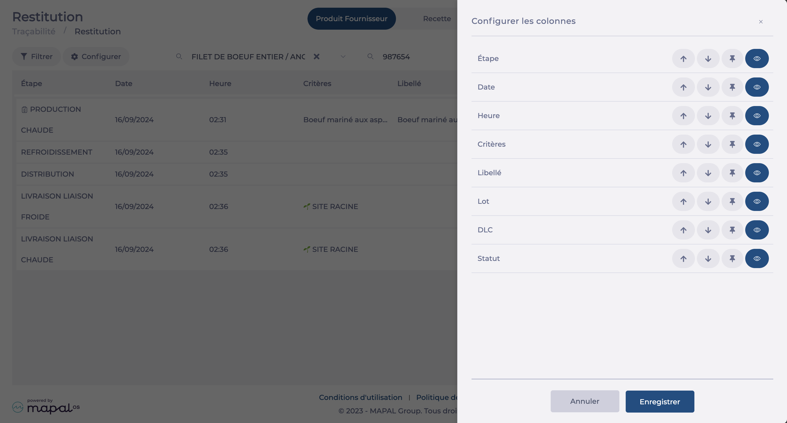Move the Date column up

pyautogui.click(x=683, y=87)
